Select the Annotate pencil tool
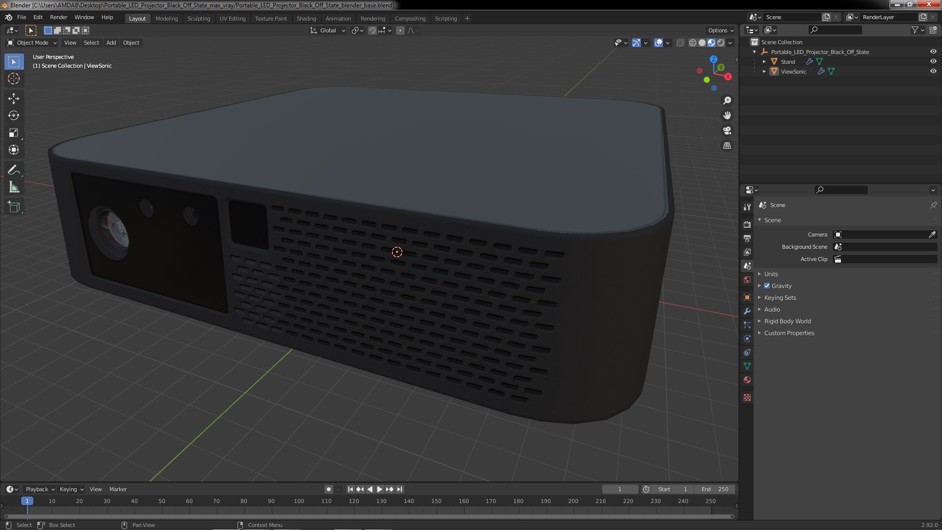 tap(14, 170)
